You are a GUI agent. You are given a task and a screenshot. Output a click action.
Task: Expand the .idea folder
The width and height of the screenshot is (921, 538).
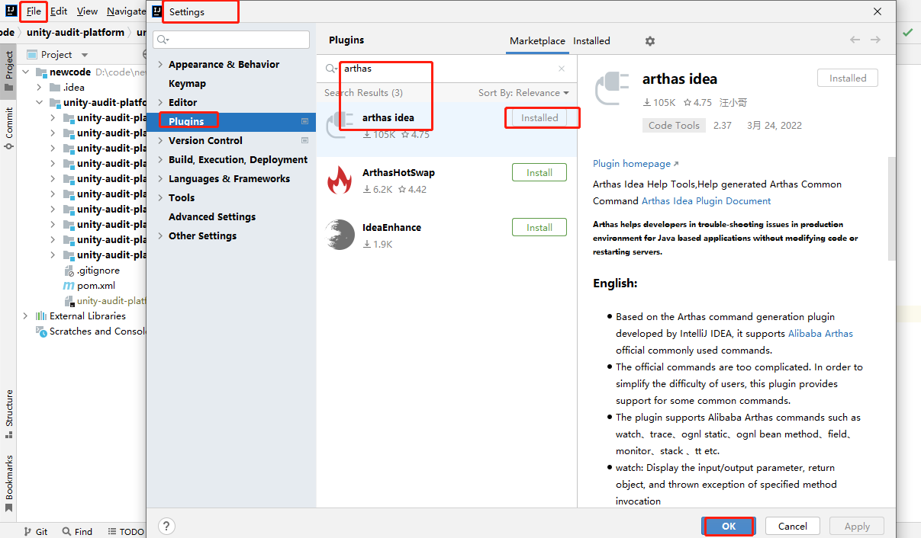[x=39, y=88]
